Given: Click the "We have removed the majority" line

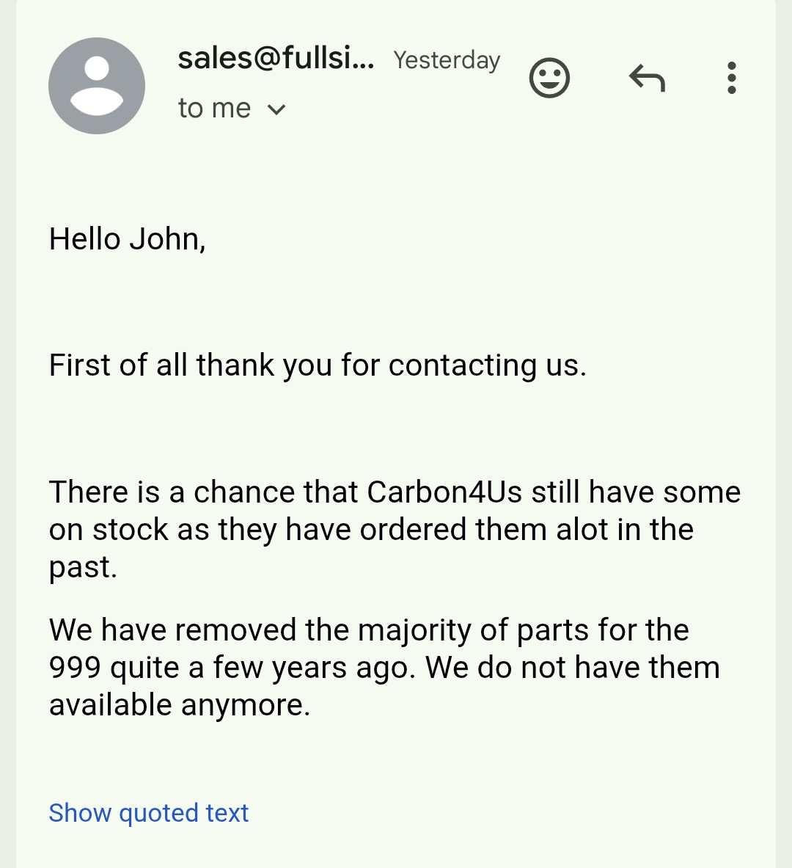Looking at the screenshot, I should coord(369,630).
